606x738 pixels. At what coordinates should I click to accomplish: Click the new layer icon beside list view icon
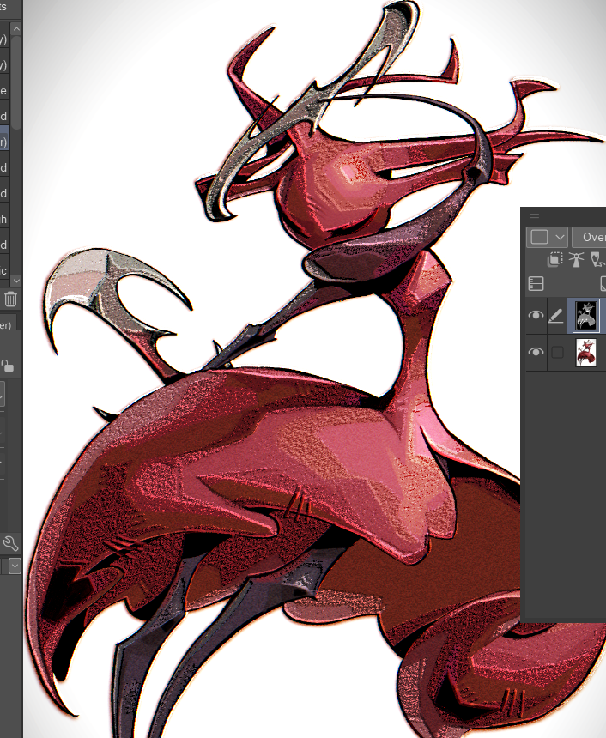click(603, 284)
